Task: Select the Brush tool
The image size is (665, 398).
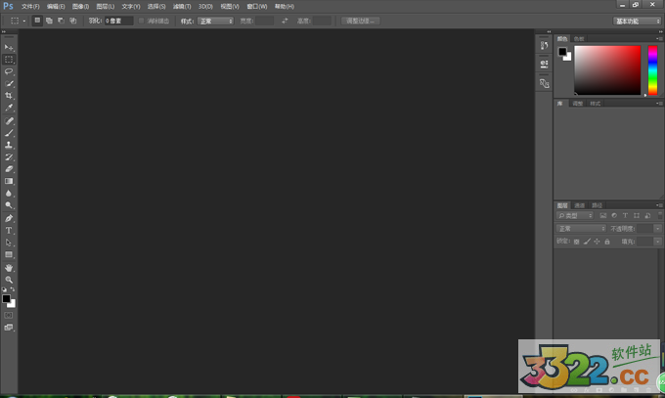Action: pyautogui.click(x=9, y=133)
